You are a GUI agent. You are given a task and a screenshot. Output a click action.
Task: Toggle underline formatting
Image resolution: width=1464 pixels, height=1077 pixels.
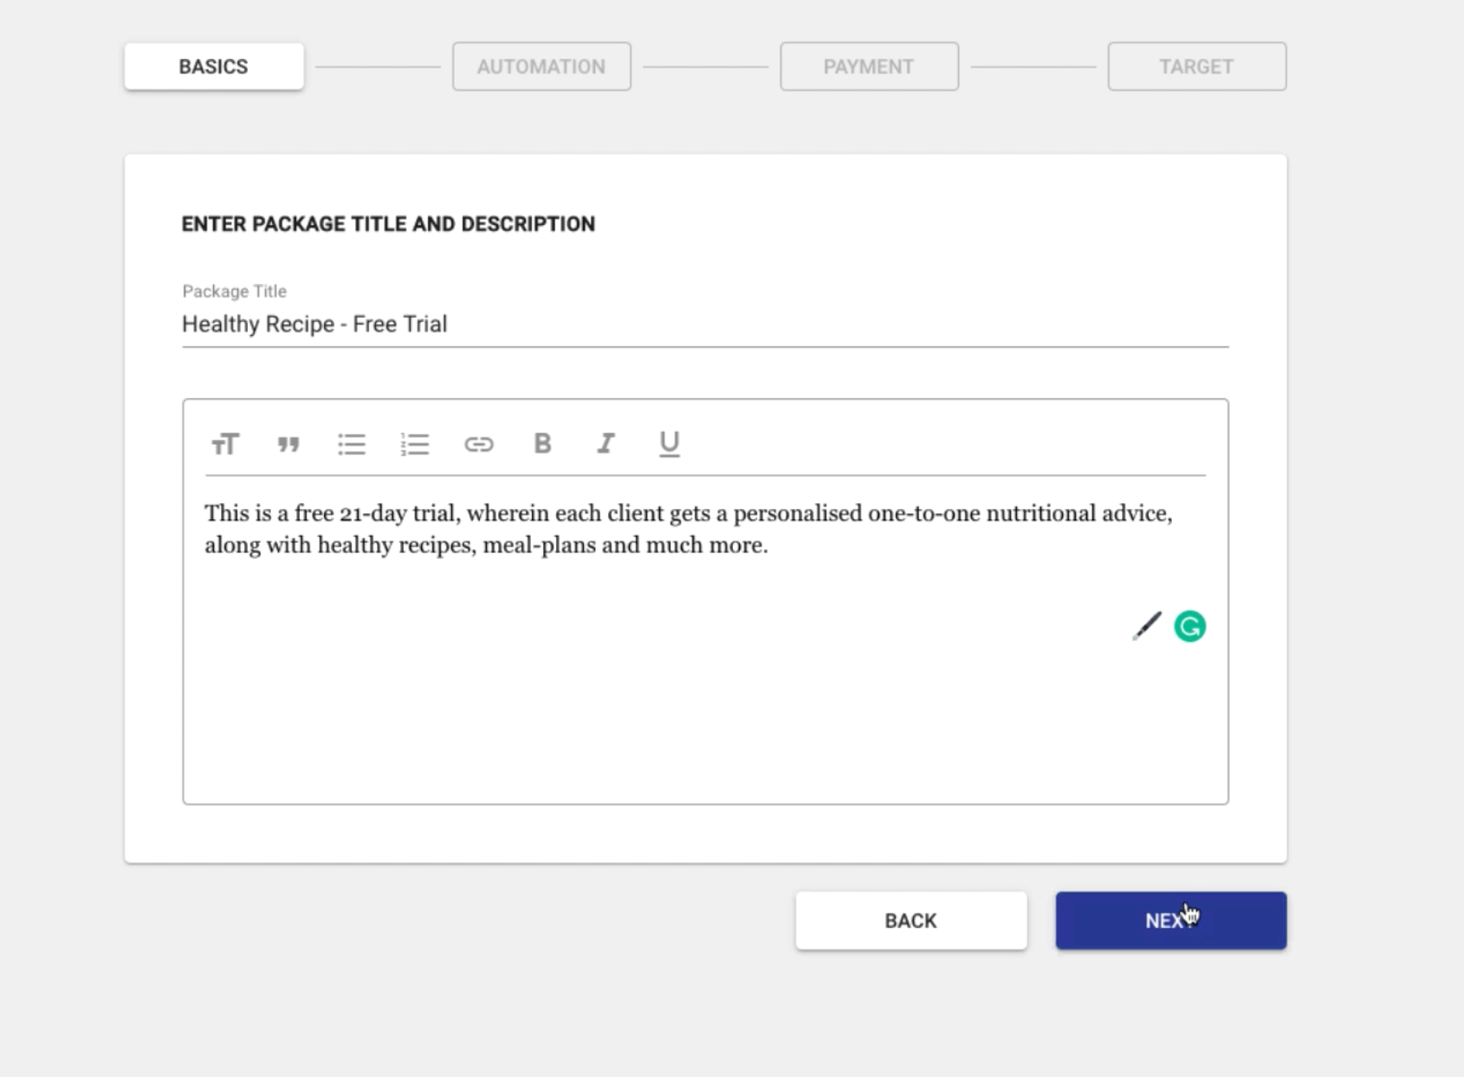pyautogui.click(x=669, y=444)
